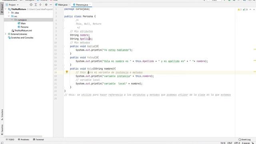Select the cursojava package row
The height and width of the screenshot is (144, 256).
point(28,20)
